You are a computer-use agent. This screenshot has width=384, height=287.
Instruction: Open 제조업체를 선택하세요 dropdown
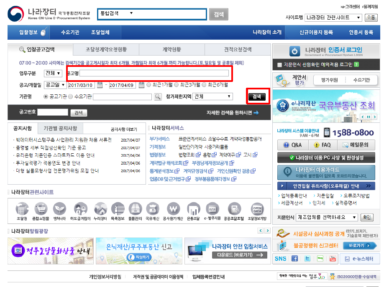pyautogui.click(x=327, y=217)
